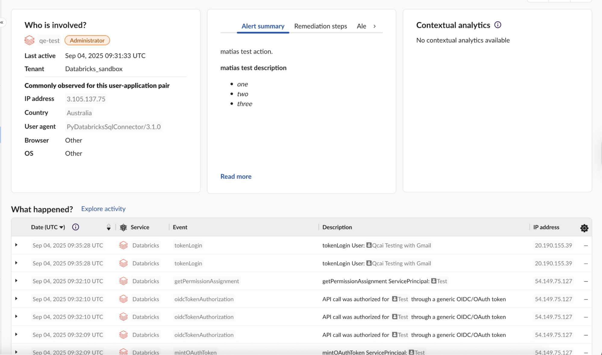
Task: Click the Contextual analytics info icon
Action: pos(498,25)
